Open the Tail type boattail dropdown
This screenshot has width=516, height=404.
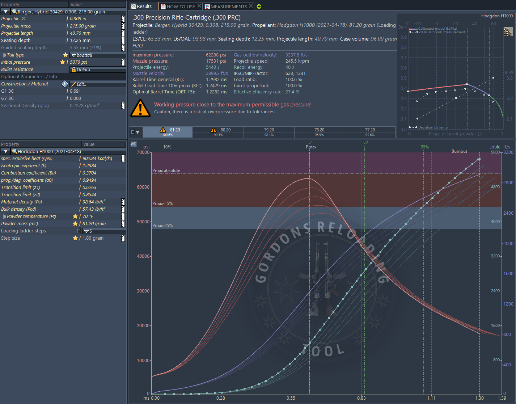point(98,55)
